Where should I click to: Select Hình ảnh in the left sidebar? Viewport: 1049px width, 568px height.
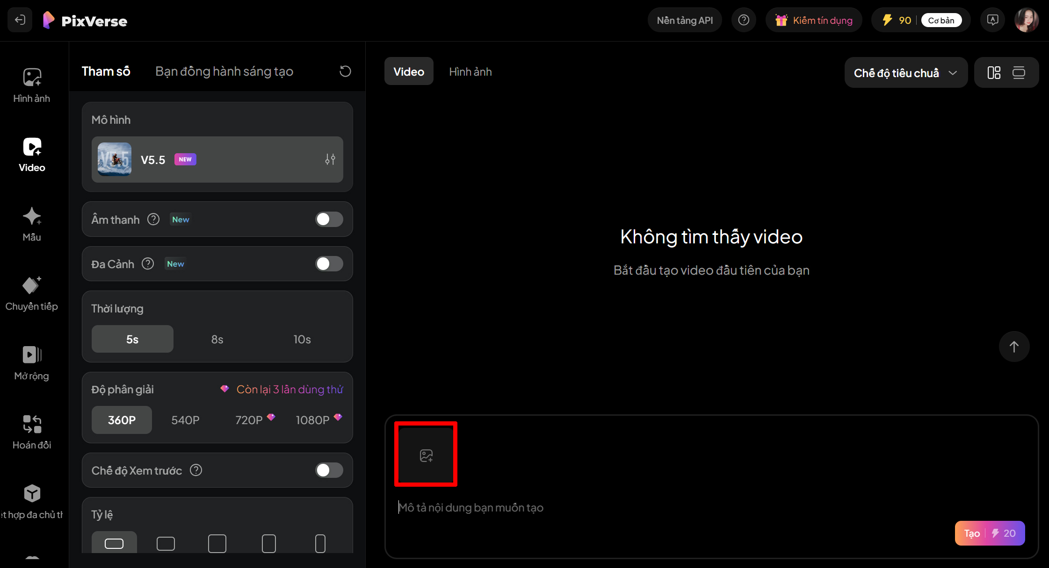coord(31,85)
